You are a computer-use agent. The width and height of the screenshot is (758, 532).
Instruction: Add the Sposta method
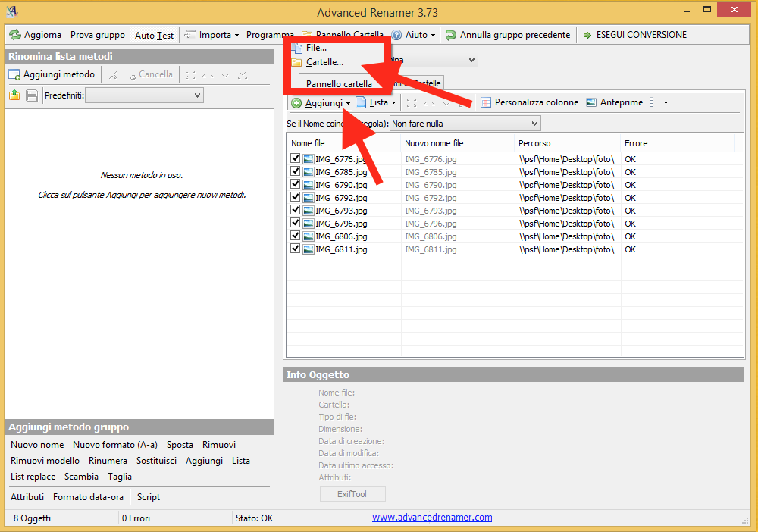(180, 445)
